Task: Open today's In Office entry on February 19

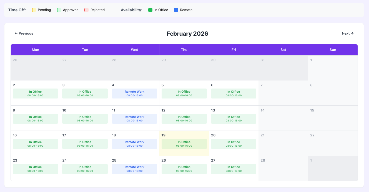Action: (x=184, y=144)
